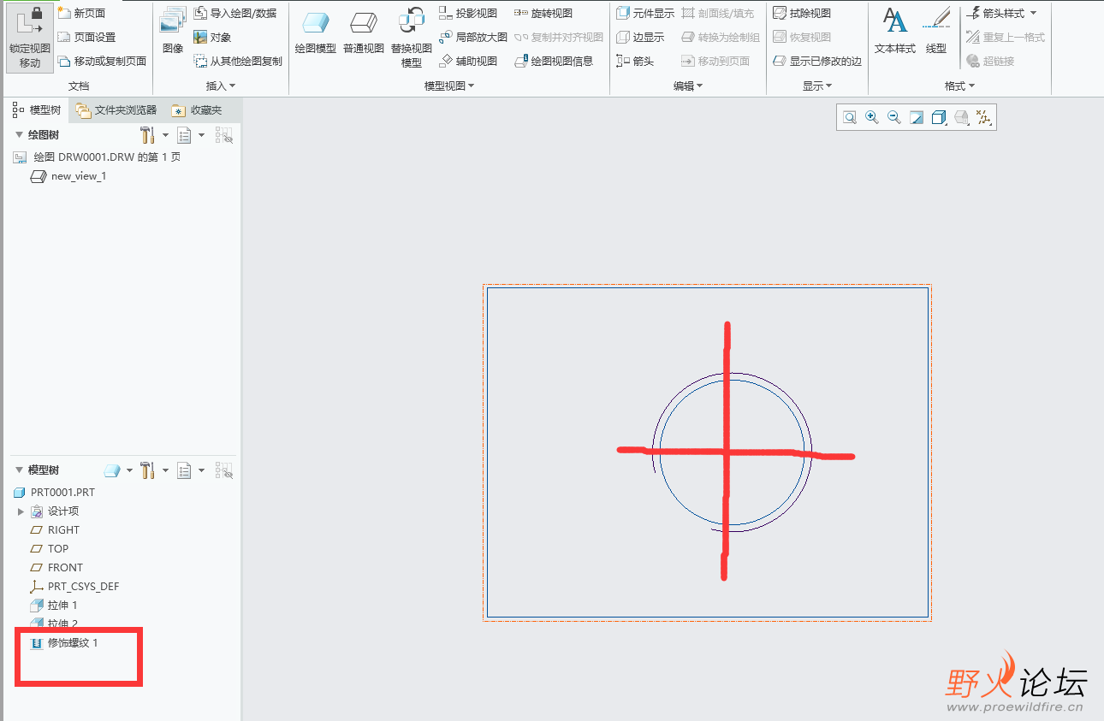Select the TOP datum plane
Viewport: 1104px width, 721px height.
pyautogui.click(x=50, y=549)
